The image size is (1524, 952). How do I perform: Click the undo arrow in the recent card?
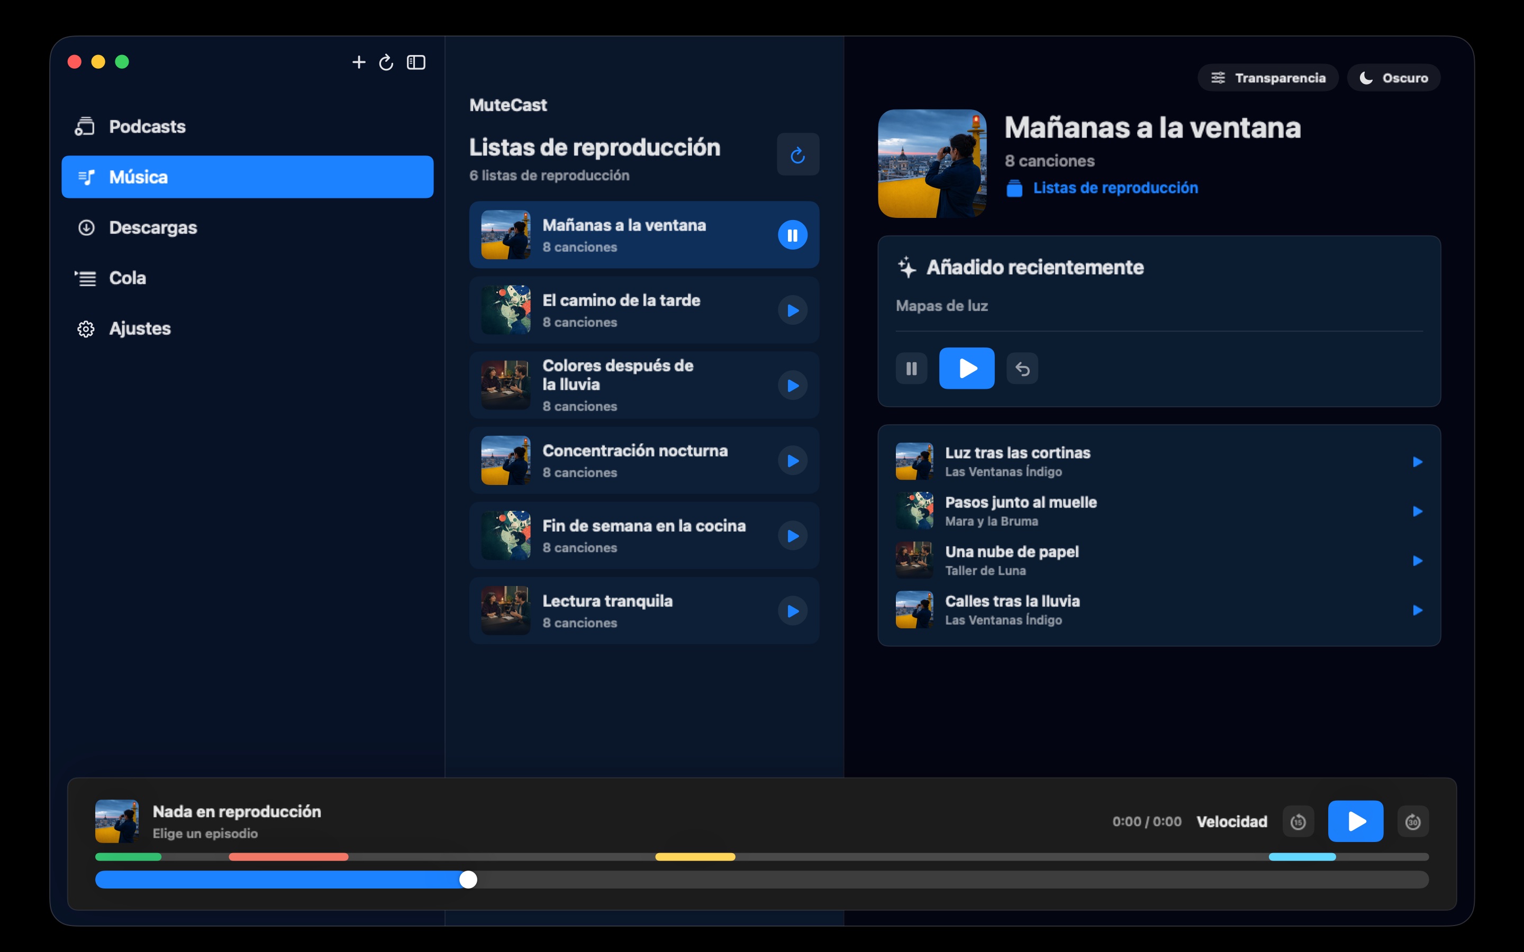coord(1022,368)
